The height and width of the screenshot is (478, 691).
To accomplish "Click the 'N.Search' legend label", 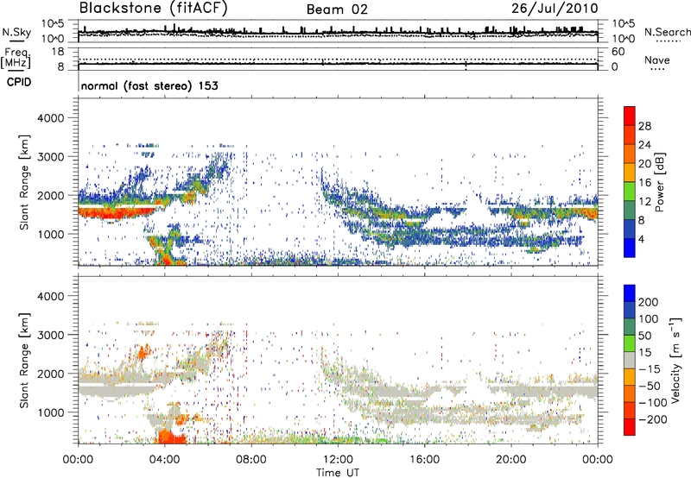I will pos(667,32).
